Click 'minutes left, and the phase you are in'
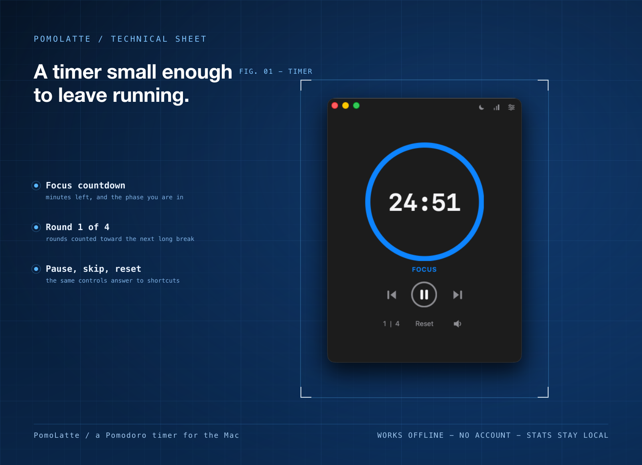 114,197
